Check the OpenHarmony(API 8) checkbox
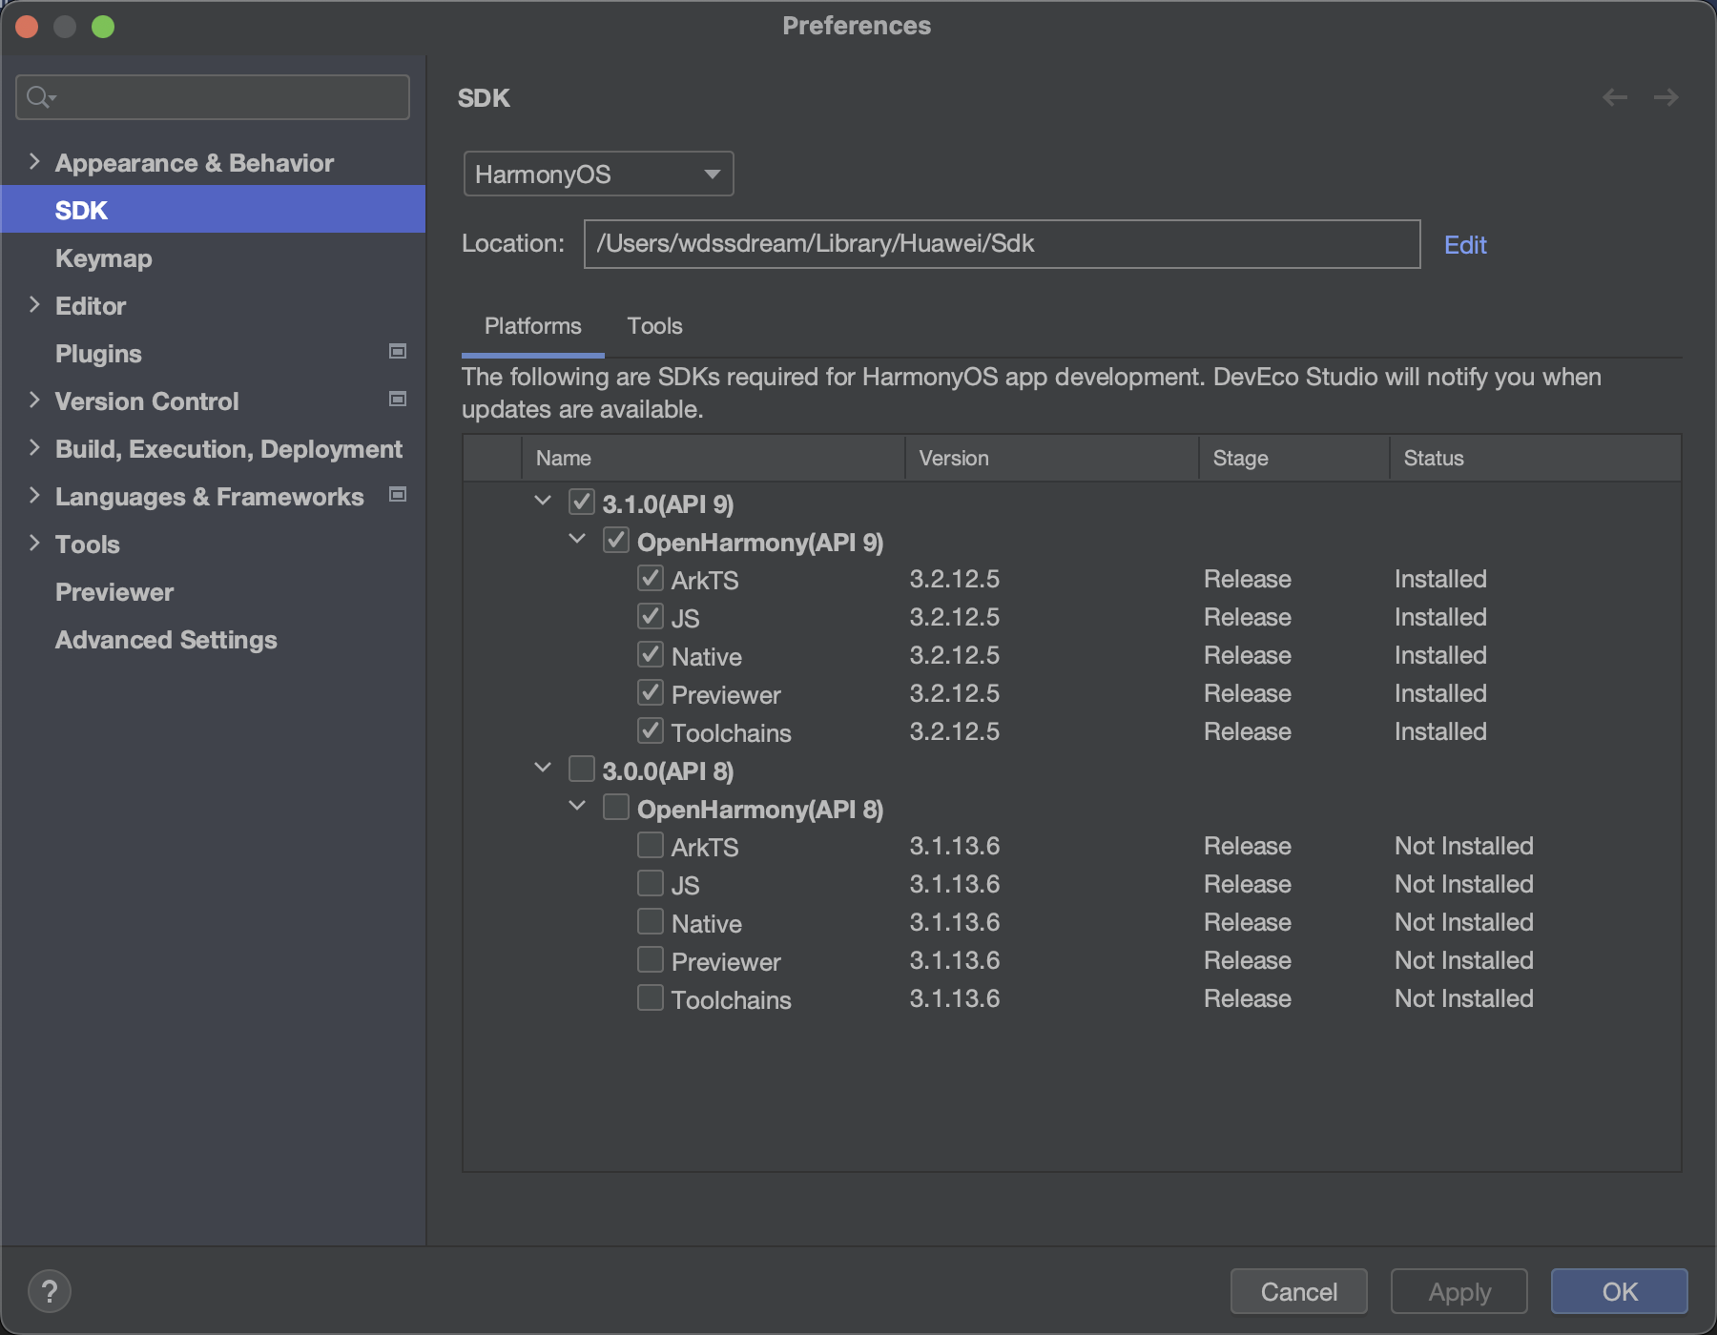Screen dimensions: 1717x1335 [x=616, y=807]
